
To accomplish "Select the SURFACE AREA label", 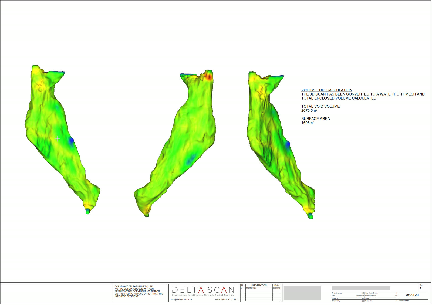I will tap(315, 118).
